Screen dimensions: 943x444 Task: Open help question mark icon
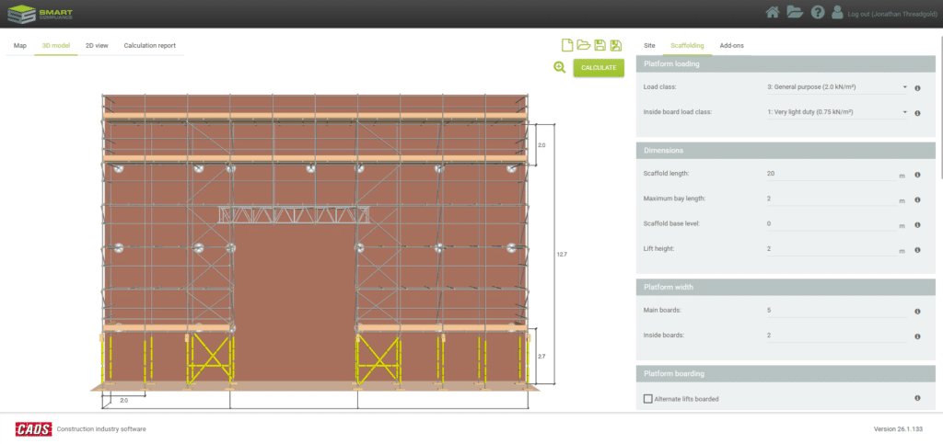coord(818,13)
